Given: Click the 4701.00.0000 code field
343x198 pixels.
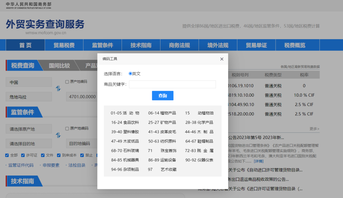Looking at the screenshot, I should 82,97.
